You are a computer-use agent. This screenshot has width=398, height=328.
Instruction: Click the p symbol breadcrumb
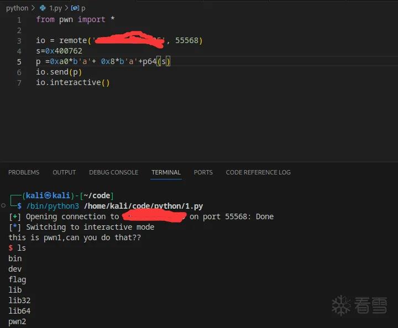pos(83,9)
